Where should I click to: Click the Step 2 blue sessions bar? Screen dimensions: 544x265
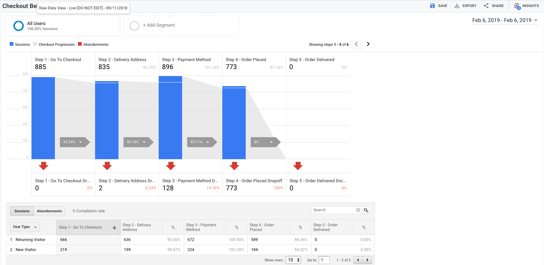[107, 120]
